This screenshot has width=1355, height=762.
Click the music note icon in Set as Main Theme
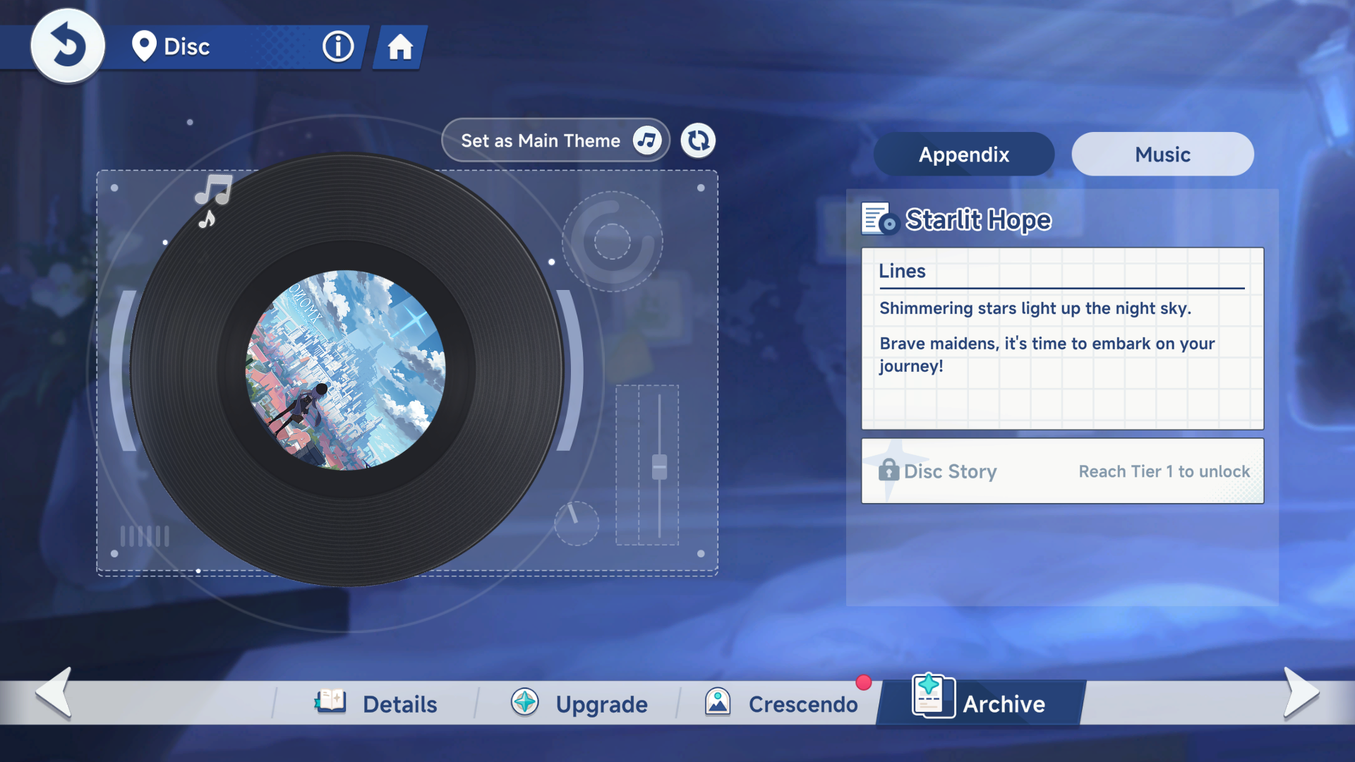tap(647, 140)
